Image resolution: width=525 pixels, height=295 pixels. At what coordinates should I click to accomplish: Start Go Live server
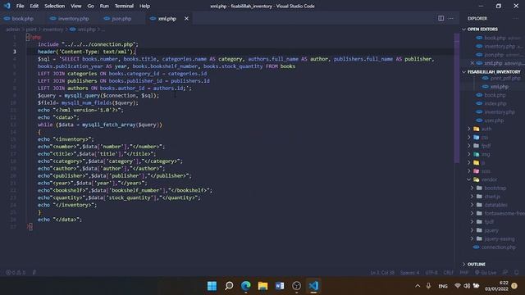click(x=486, y=273)
